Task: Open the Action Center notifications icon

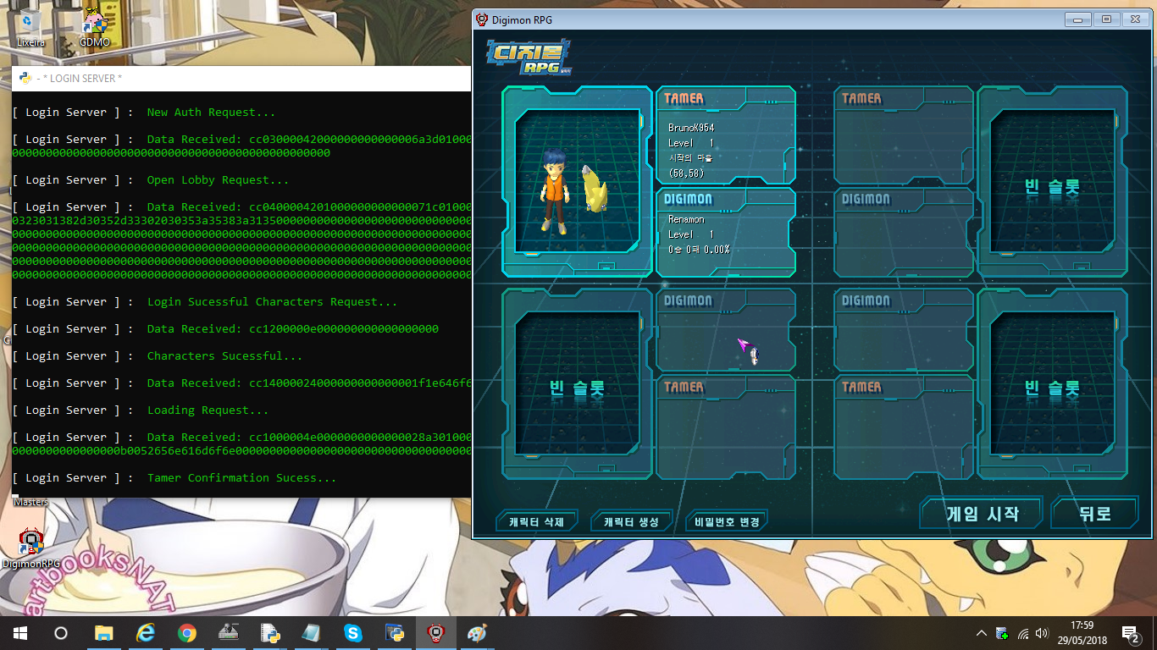Action: [x=1130, y=633]
